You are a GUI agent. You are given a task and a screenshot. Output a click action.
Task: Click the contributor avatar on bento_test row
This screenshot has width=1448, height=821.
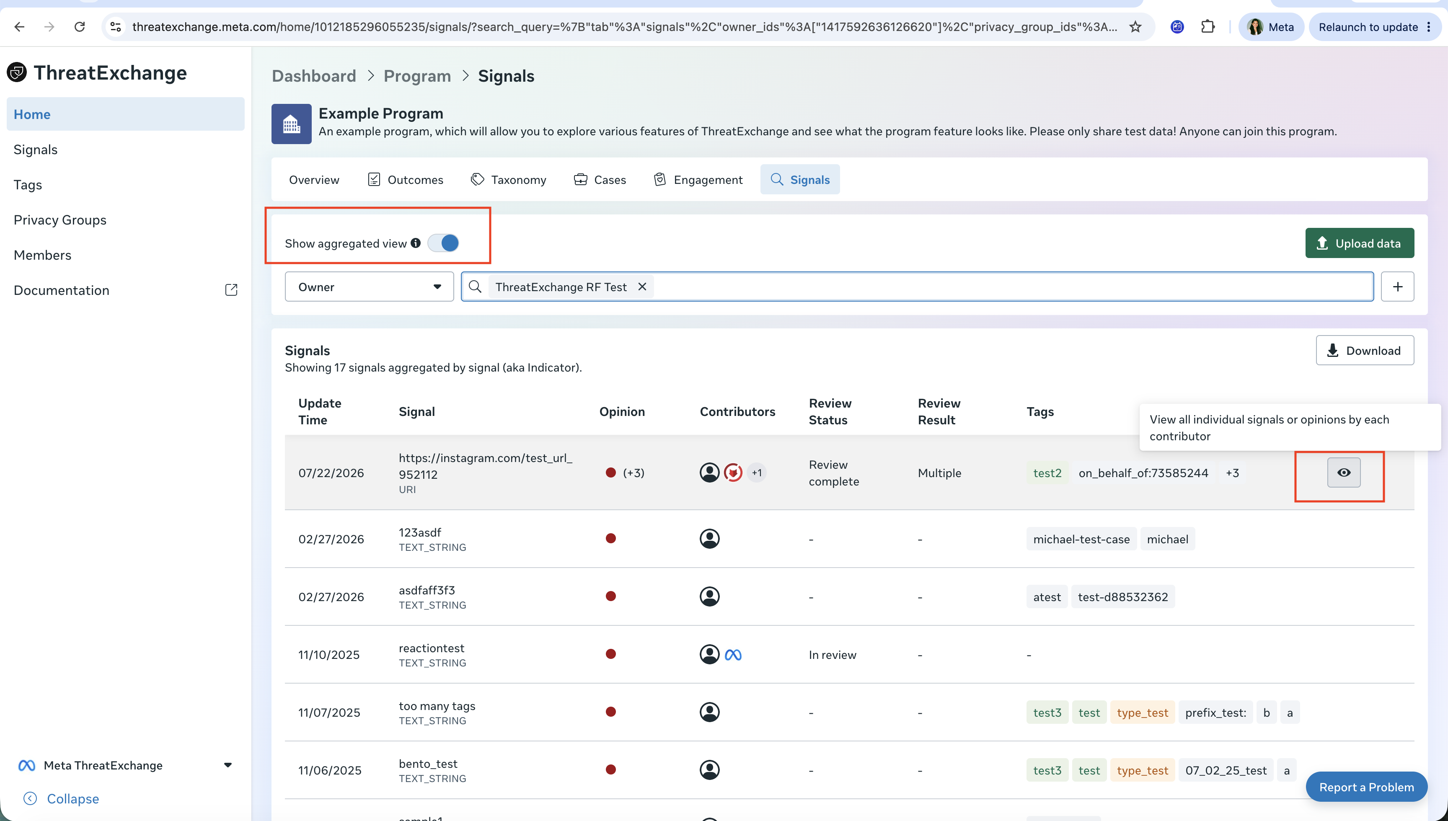click(x=709, y=770)
